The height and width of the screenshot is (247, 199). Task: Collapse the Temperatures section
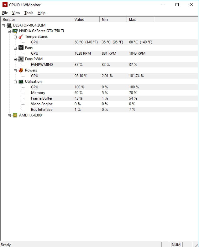coord(15,37)
